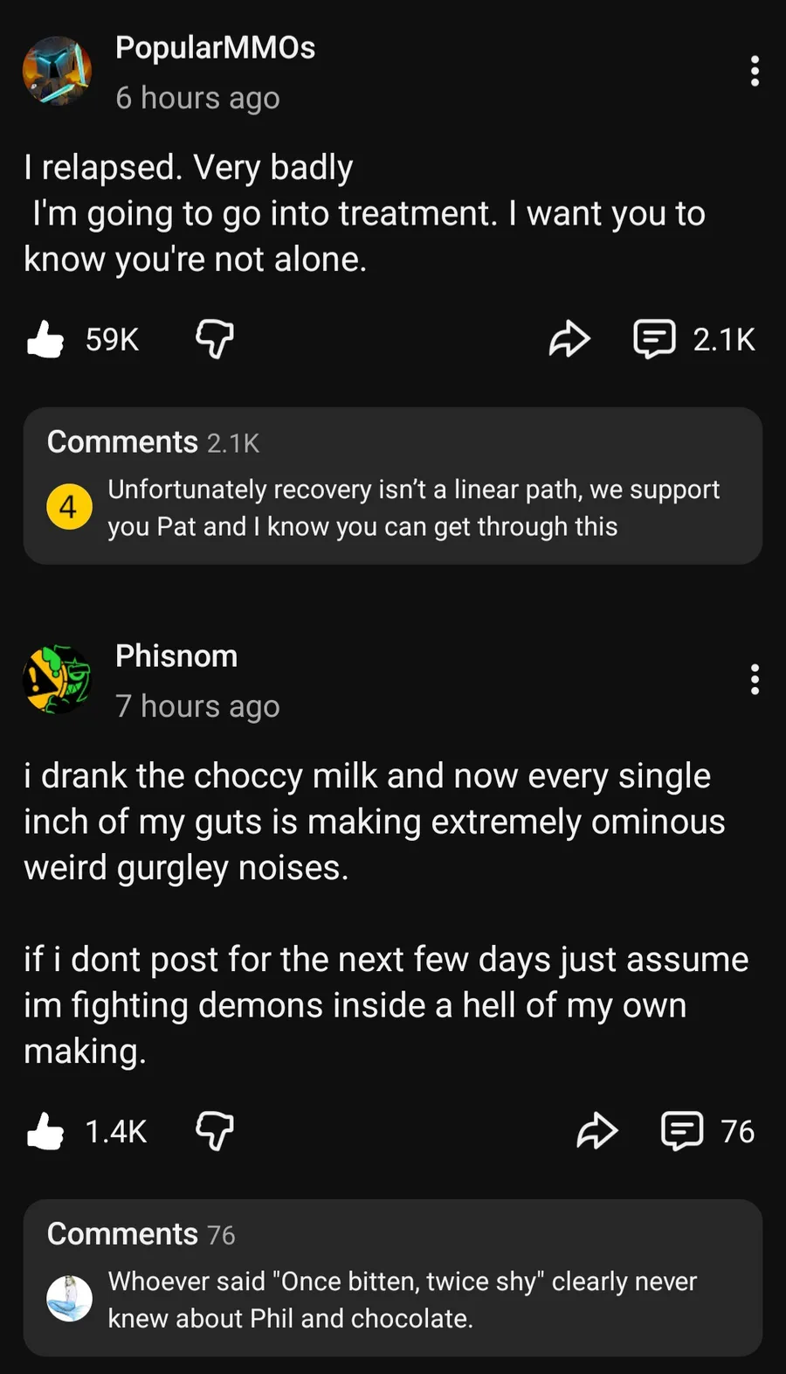Share the Phisnom post
Viewport: 786px width, 1374px height.
[597, 1131]
